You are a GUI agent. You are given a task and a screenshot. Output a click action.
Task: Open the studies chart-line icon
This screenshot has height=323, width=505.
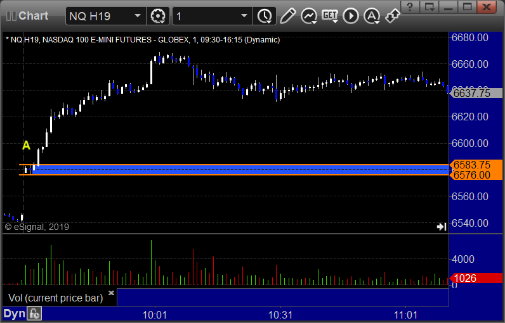pos(308,16)
